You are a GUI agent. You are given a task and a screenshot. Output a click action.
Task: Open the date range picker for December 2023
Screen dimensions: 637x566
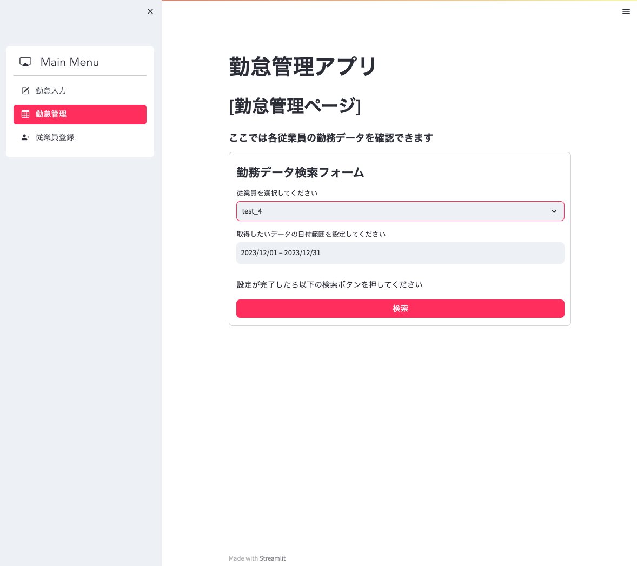pos(400,252)
